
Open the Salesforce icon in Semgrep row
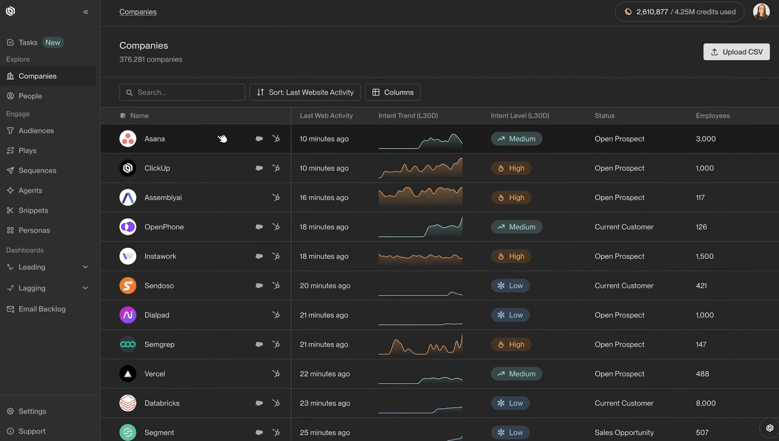(259, 344)
